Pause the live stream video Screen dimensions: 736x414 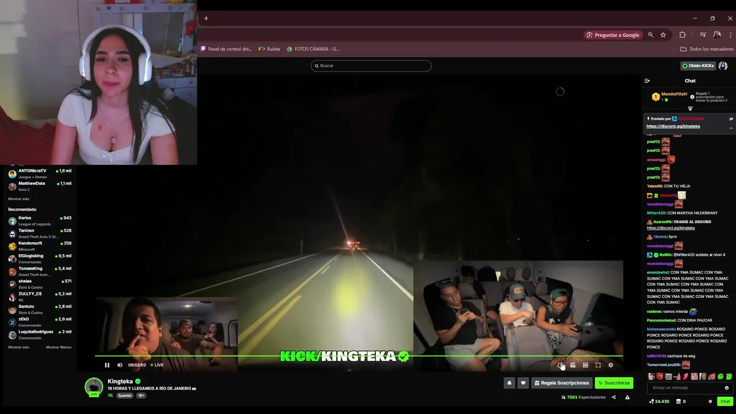107,365
